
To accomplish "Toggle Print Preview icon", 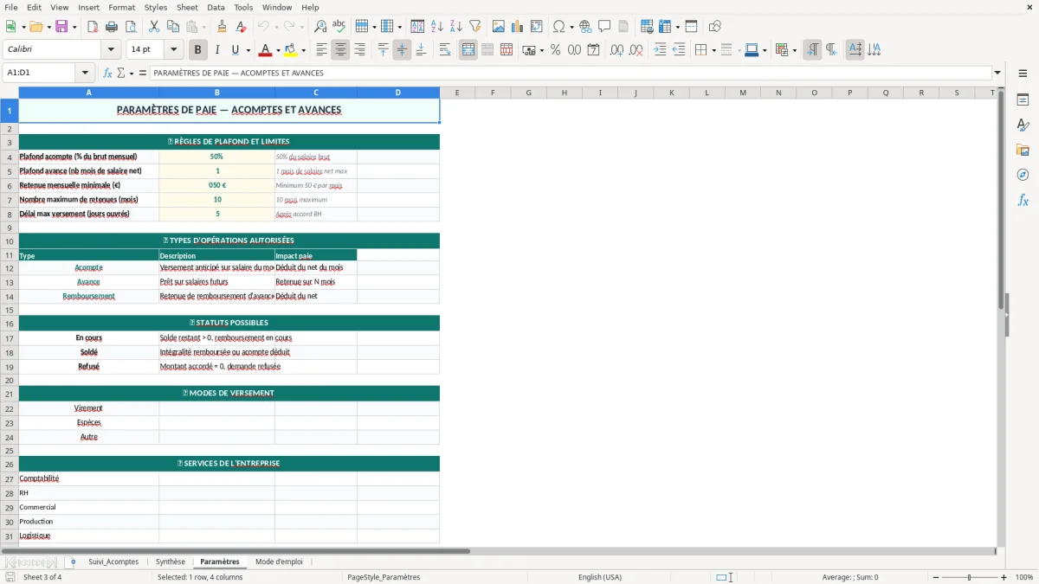I will 130,27.
